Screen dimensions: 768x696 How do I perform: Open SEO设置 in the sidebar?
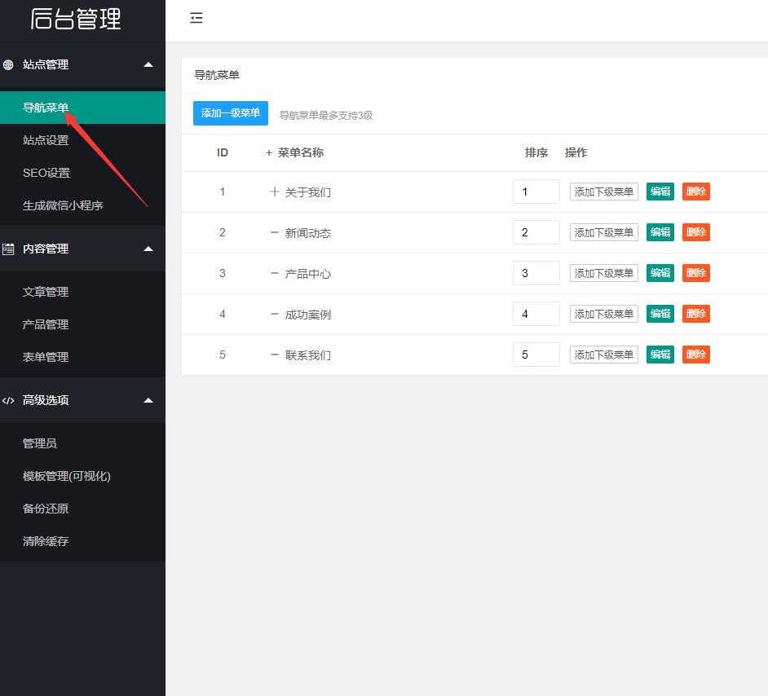(x=83, y=173)
